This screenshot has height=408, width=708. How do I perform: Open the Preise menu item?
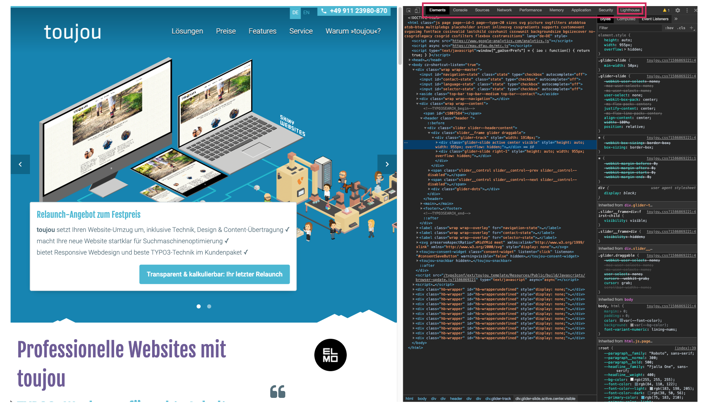(x=226, y=31)
